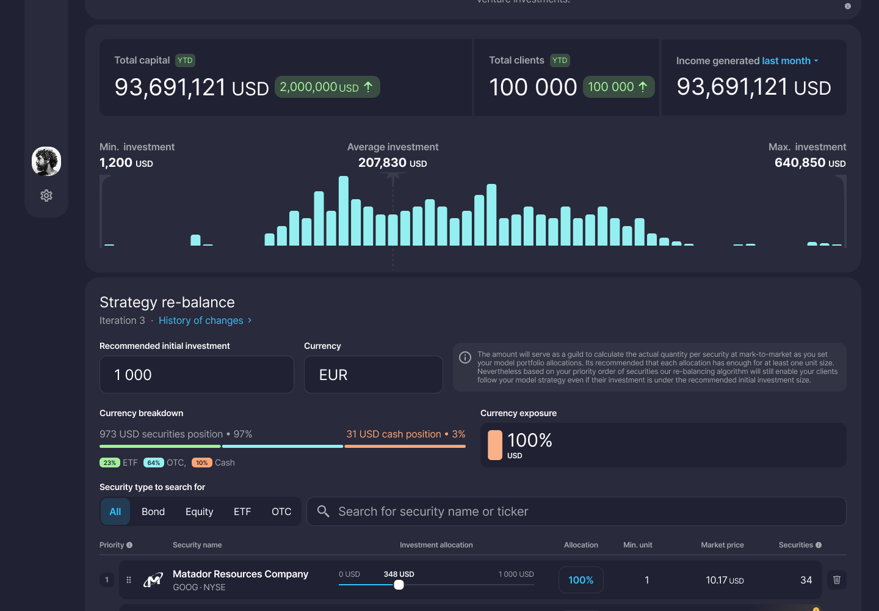This screenshot has width=879, height=611.
Task: Click the info icon in the guidance note
Action: 465,357
